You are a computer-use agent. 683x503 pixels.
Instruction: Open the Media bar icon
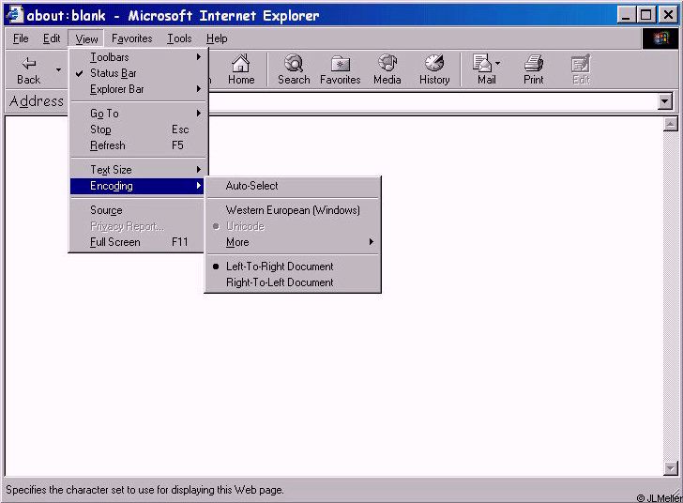[387, 64]
